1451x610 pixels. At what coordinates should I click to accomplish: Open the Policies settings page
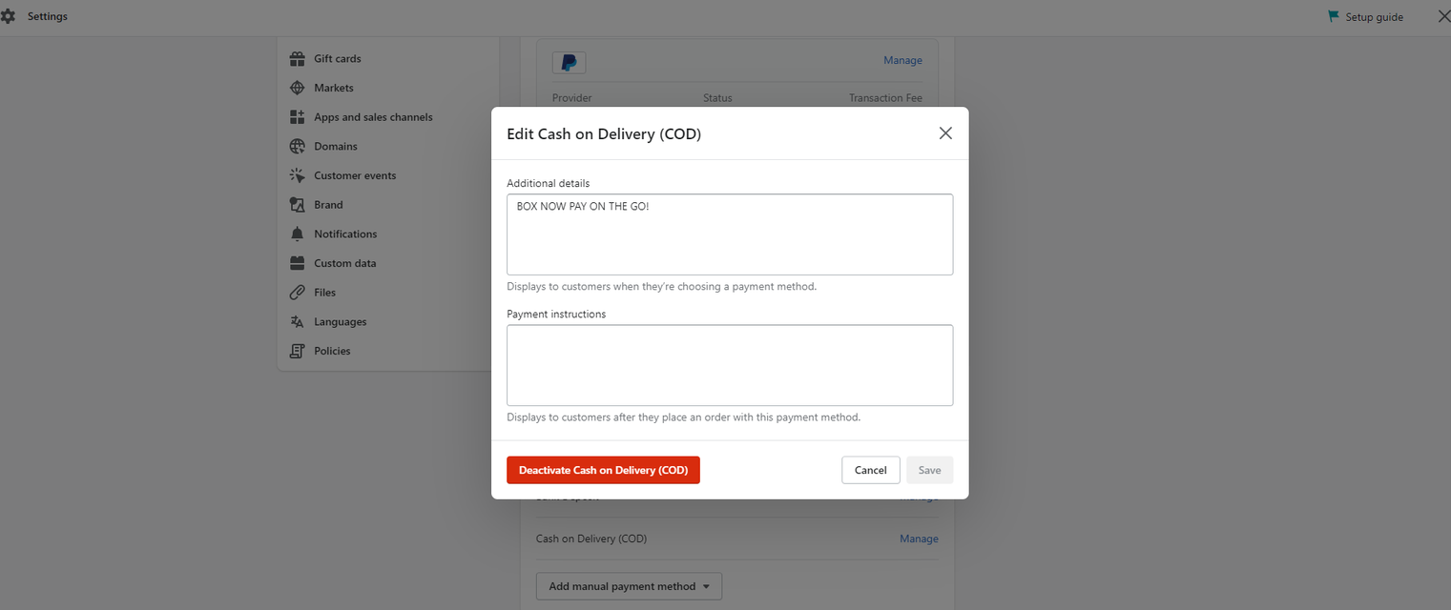[332, 351]
